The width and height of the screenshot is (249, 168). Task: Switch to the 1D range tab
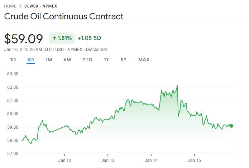(x=13, y=60)
